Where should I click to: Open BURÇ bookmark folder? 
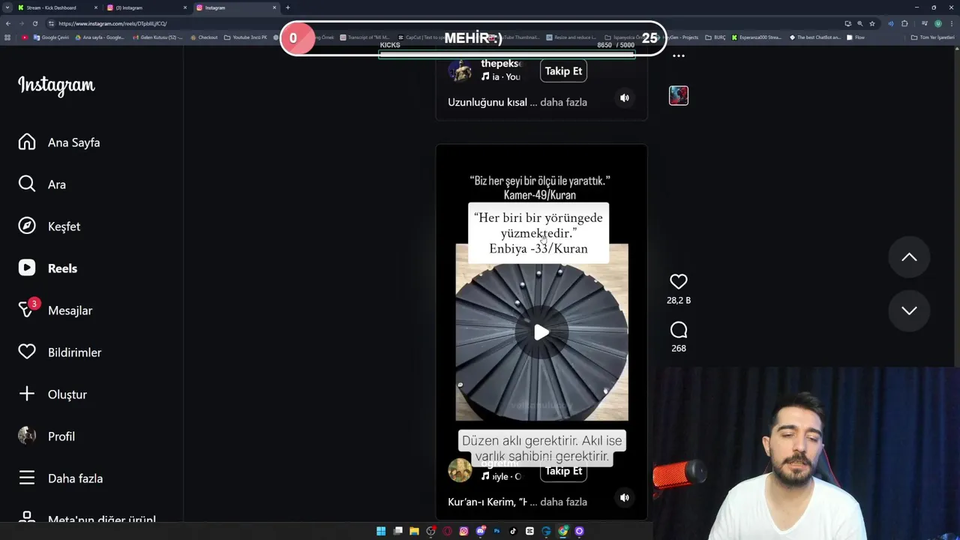coord(715,37)
